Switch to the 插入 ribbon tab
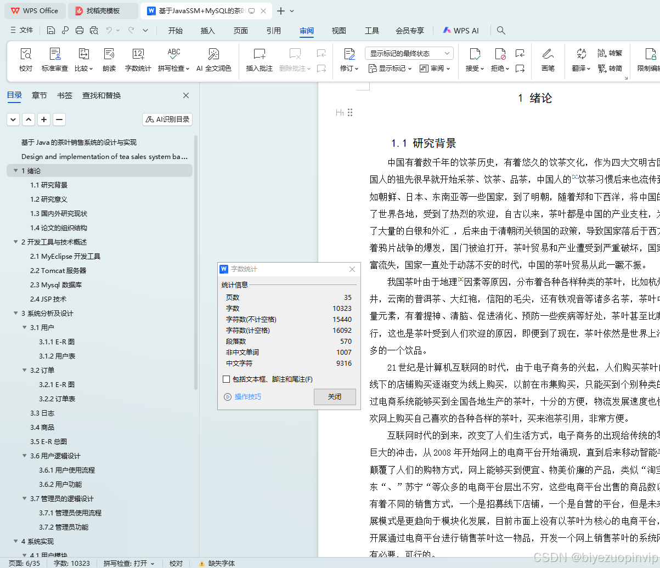Viewport: 660px width, 568px height. click(208, 31)
